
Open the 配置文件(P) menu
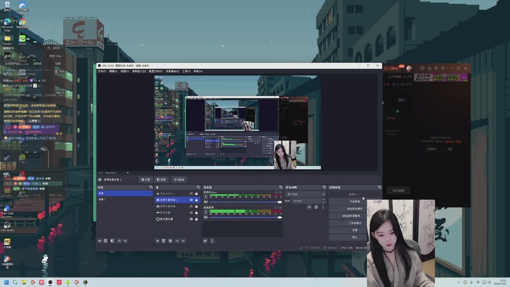[156, 71]
